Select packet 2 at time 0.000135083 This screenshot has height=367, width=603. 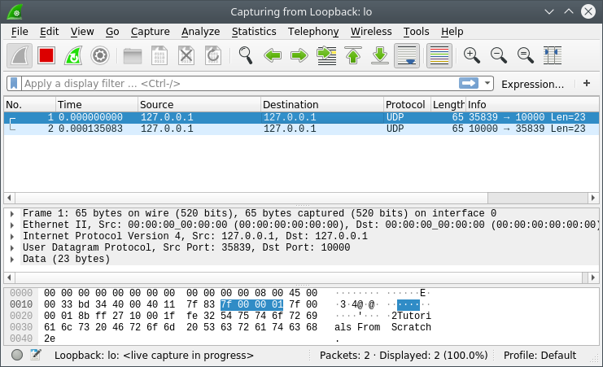click(301, 129)
